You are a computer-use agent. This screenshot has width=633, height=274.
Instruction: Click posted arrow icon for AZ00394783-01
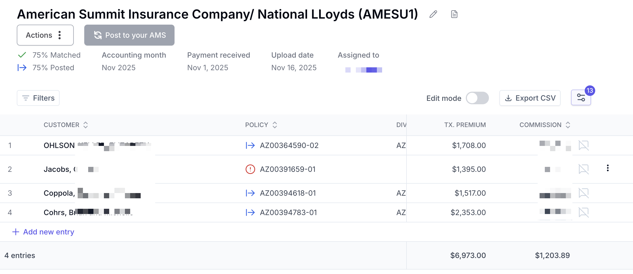pos(250,212)
